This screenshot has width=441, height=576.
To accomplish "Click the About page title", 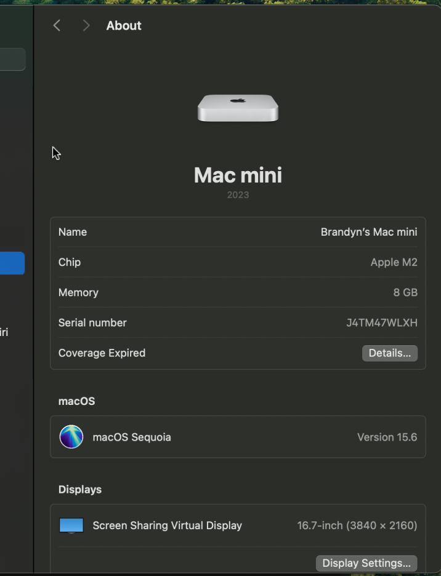I will [124, 26].
